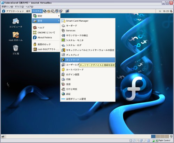Viewport: 174px width, 143px height.
Task: Open About Fedora
Action: (x=46, y=38)
